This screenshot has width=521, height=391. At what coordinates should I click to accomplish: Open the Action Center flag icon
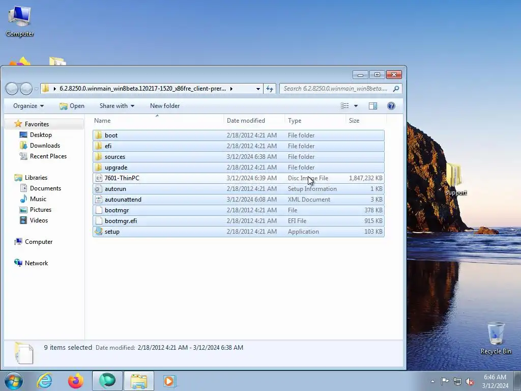pyautogui.click(x=444, y=381)
